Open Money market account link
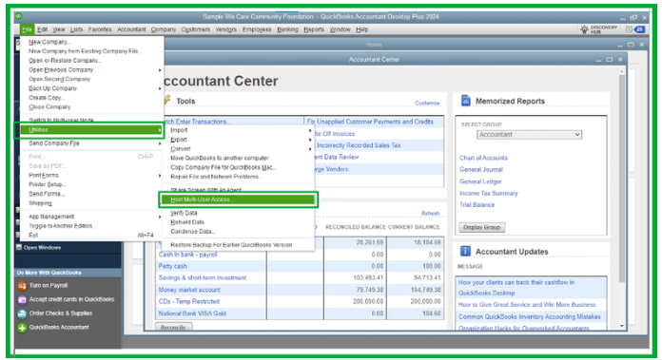The image size is (662, 360). tap(189, 290)
